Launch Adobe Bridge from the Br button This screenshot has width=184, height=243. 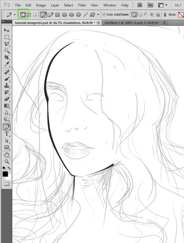coord(140,5)
